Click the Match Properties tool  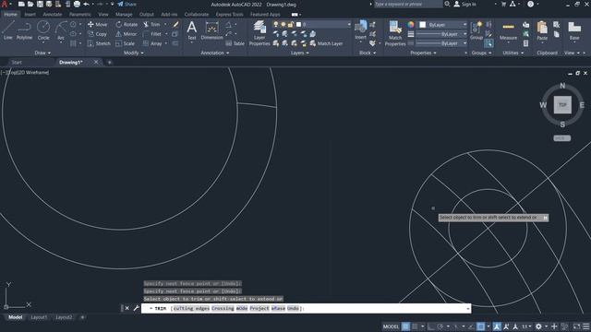pos(395,33)
